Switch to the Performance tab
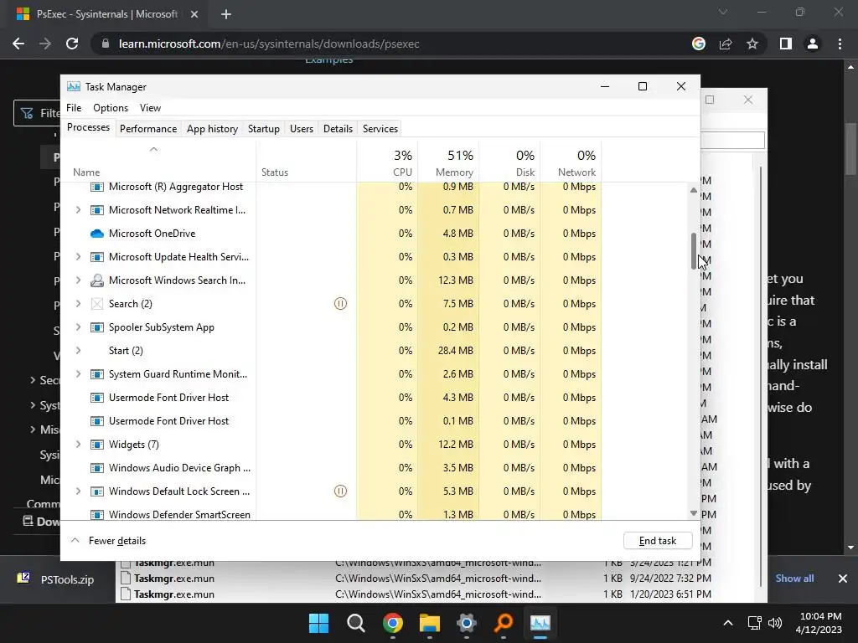The height and width of the screenshot is (643, 858). point(148,129)
